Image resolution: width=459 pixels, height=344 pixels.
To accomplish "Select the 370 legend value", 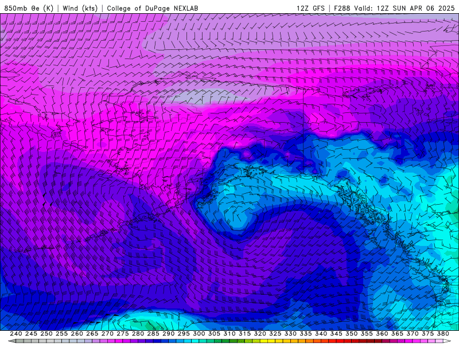I will pos(413,334).
